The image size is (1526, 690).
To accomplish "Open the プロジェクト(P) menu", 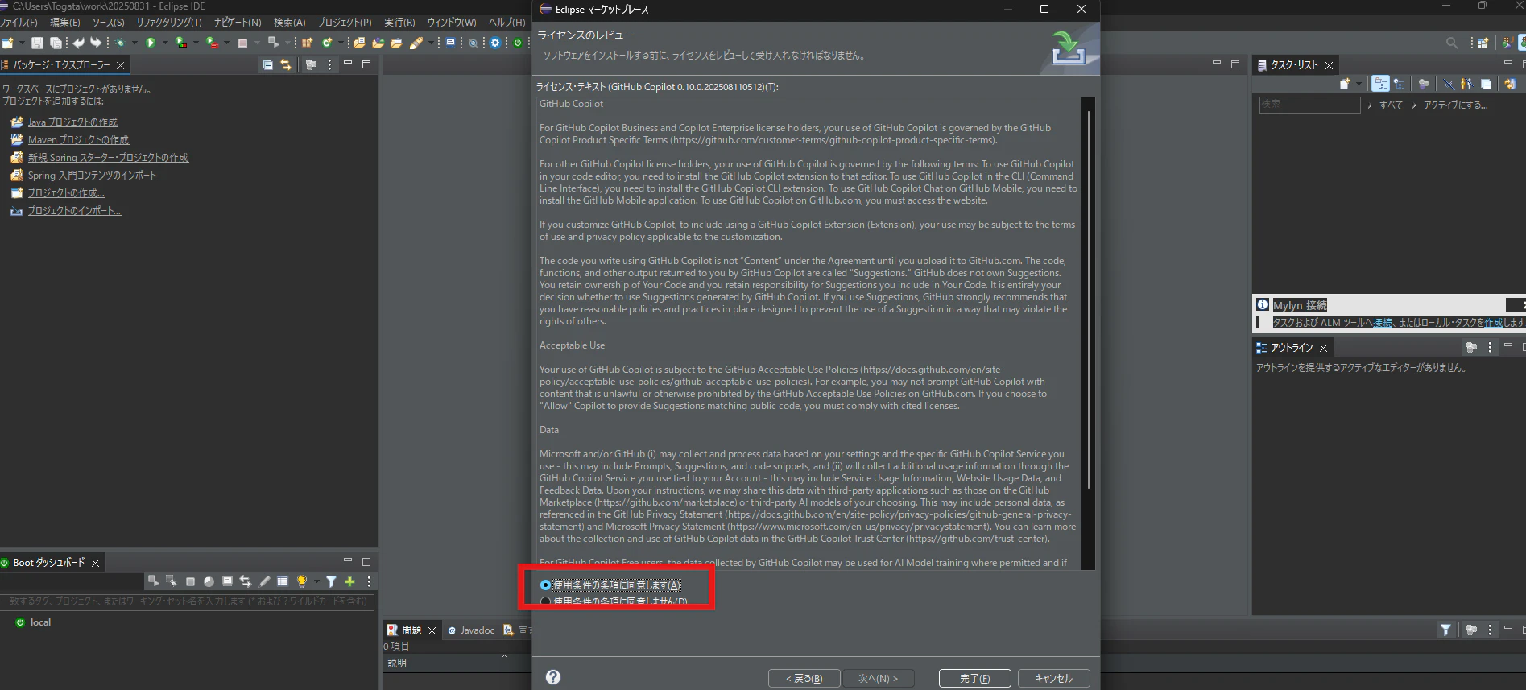I will click(x=345, y=23).
